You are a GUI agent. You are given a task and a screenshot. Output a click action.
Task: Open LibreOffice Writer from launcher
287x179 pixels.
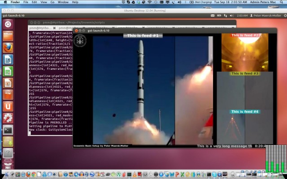coord(8,60)
